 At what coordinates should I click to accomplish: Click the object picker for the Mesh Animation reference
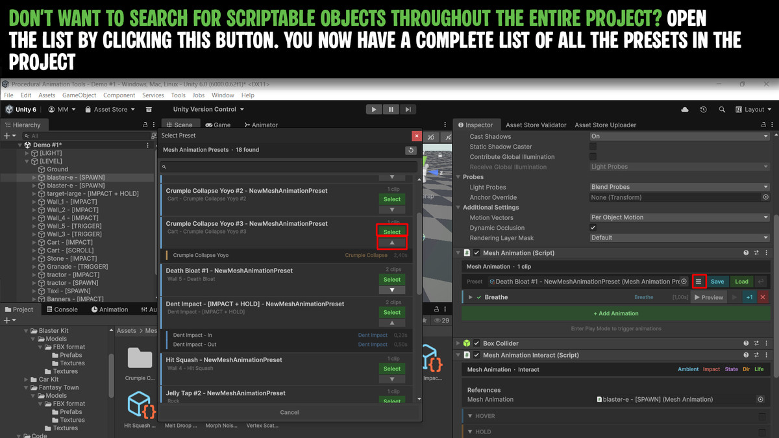click(761, 400)
